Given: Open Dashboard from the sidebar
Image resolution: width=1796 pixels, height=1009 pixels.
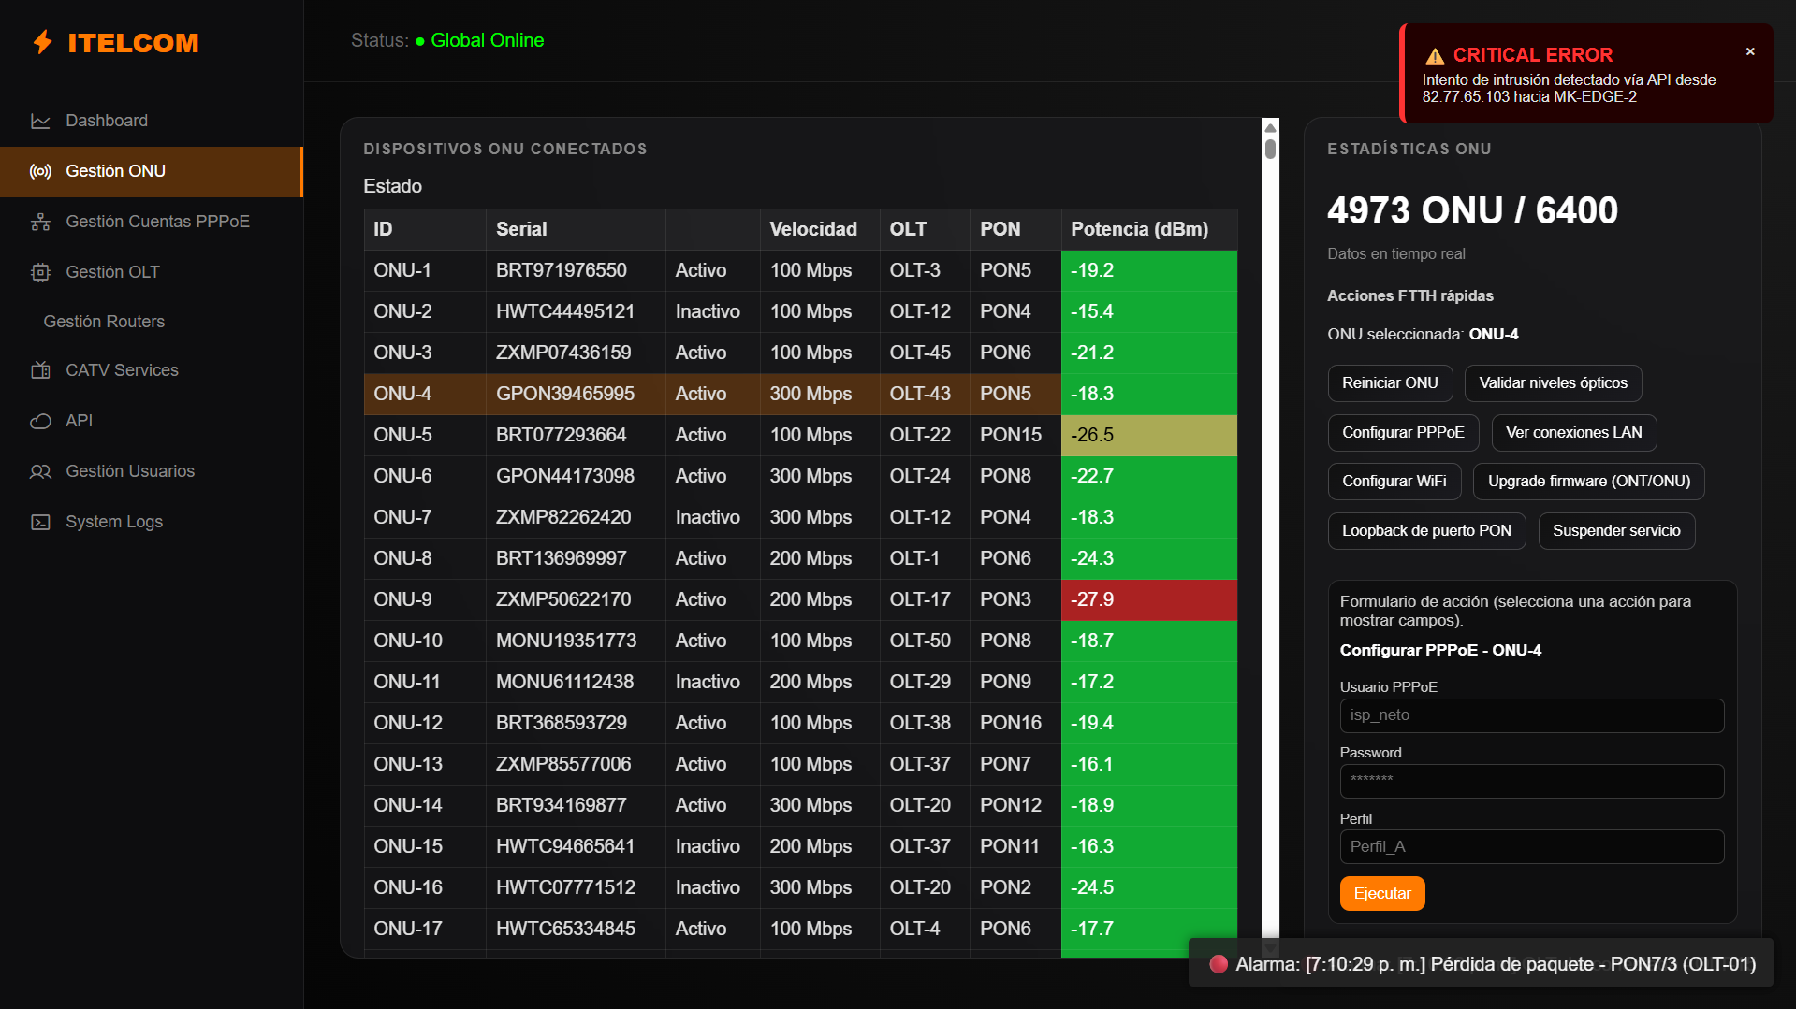Looking at the screenshot, I should 152,121.
